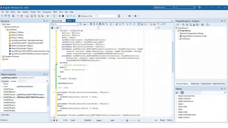Click the structure Search input field
Viewport: 228px width, 128px height.
click(x=64, y=24)
